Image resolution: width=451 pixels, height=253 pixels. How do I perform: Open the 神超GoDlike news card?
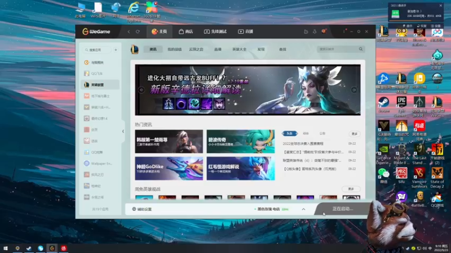coord(169,168)
